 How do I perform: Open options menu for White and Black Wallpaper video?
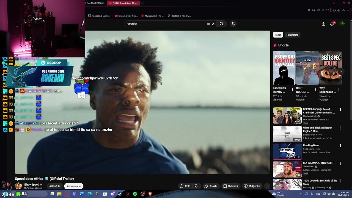click(x=340, y=128)
